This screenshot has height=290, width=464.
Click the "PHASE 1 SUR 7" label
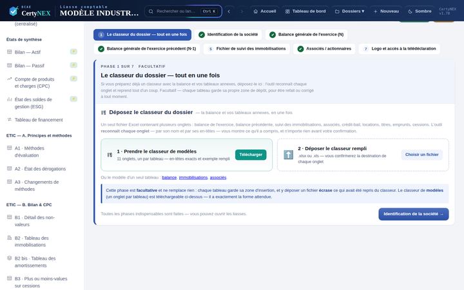pyautogui.click(x=117, y=66)
